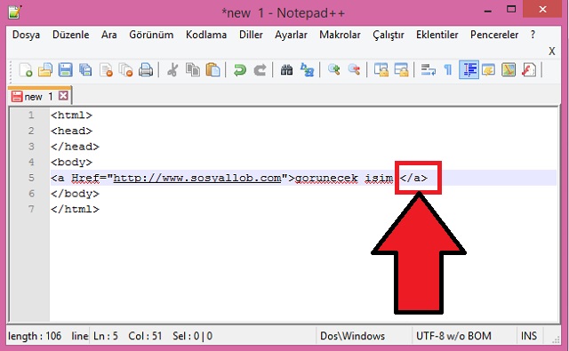
Task: Open the Diller menu
Action: click(251, 35)
